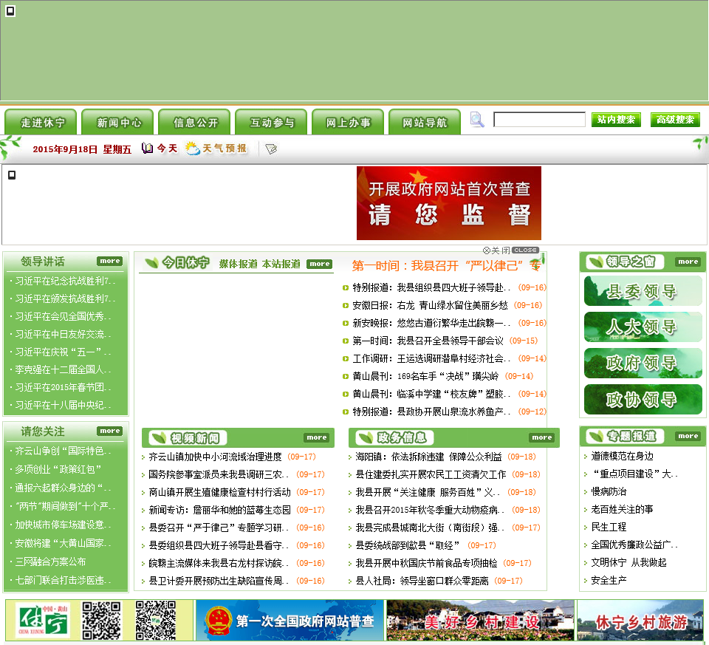Switch to 本站报道 tab
Screen dimensions: 709x645
[281, 265]
